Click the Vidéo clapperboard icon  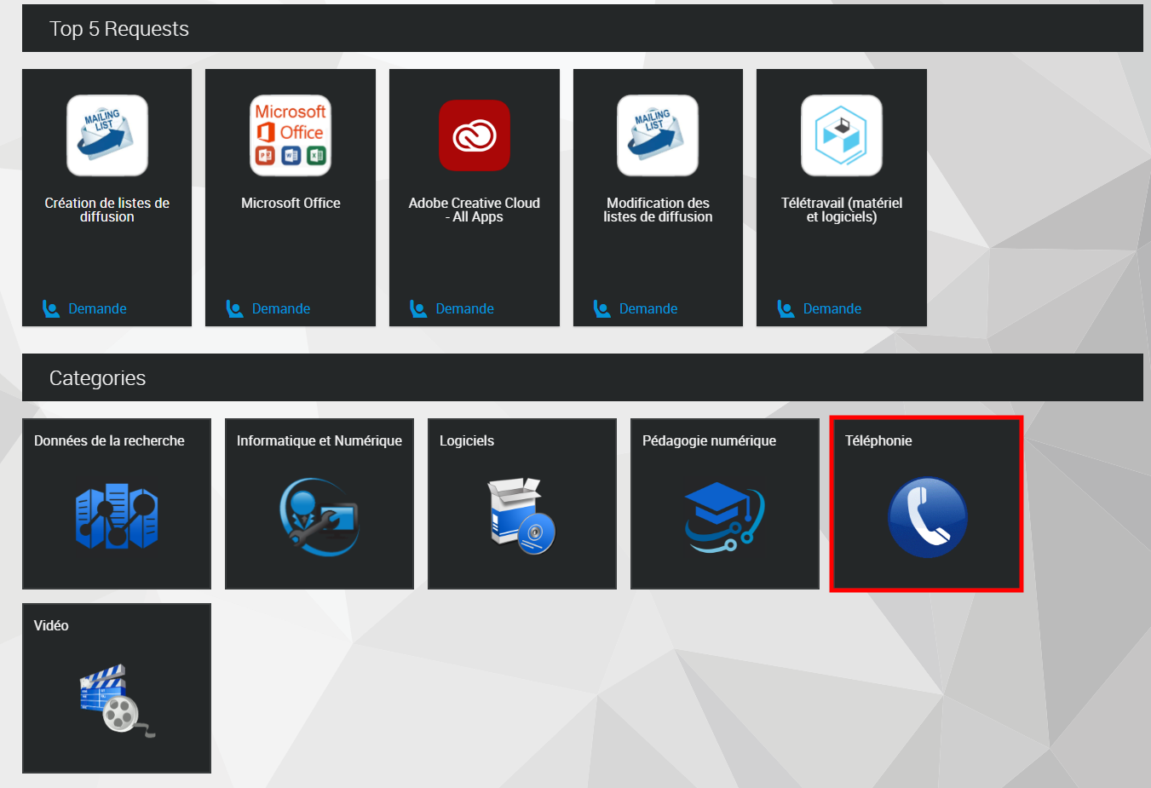click(117, 699)
